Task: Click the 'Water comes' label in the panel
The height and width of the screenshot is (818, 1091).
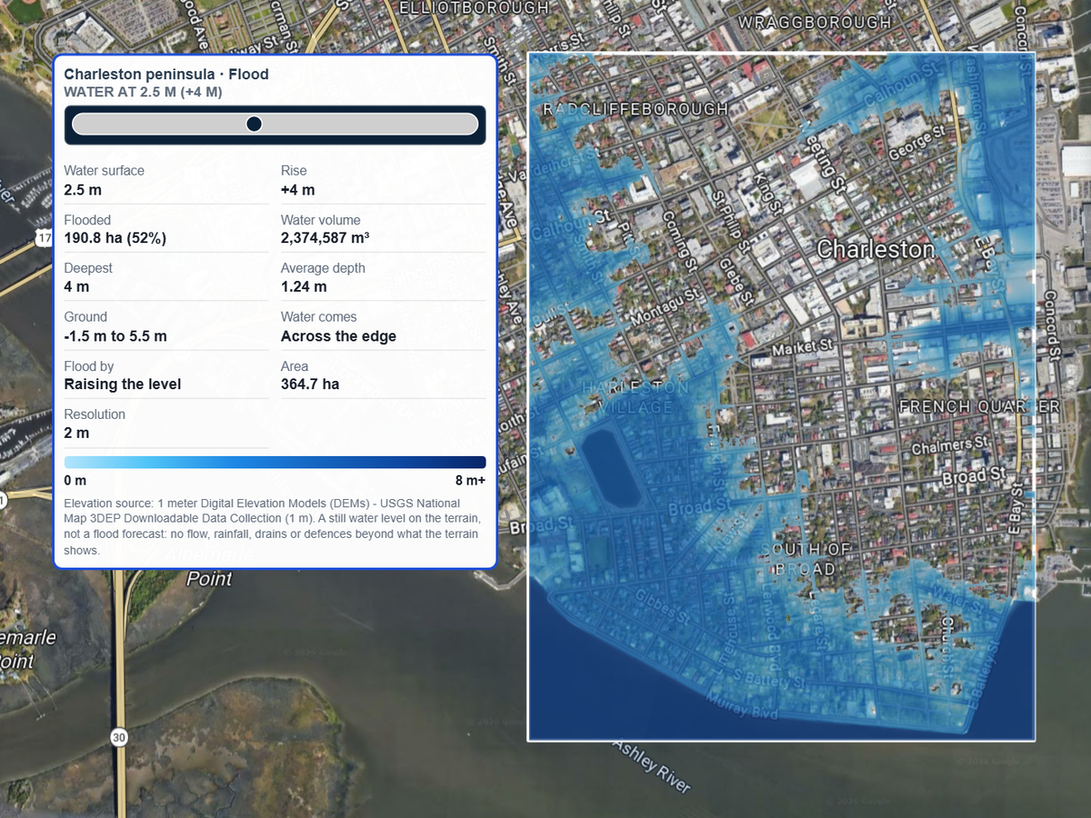Action: coord(319,316)
